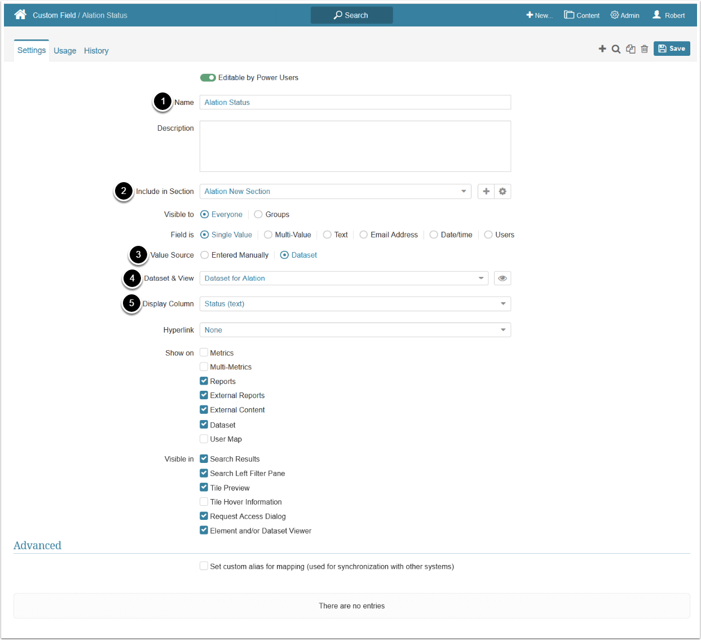
Task: Enable the Metrics checkbox
Action: pos(204,353)
